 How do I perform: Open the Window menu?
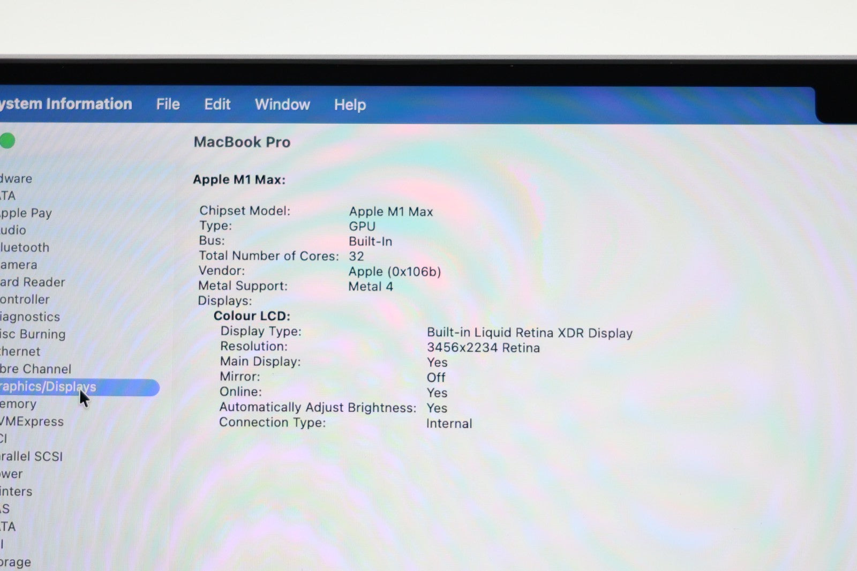click(x=282, y=104)
